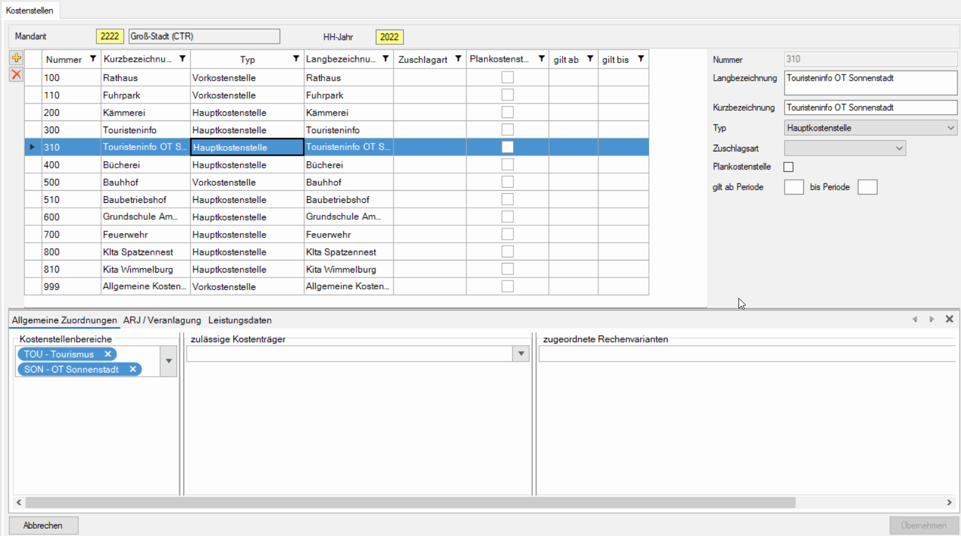Open the Nummer column filter icon
This screenshot has width=961, height=536.
click(x=93, y=59)
